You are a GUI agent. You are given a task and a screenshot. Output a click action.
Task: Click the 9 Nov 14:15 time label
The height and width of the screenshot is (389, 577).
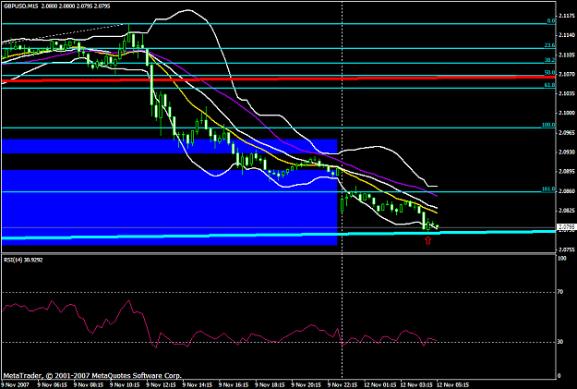pyautogui.click(x=198, y=385)
